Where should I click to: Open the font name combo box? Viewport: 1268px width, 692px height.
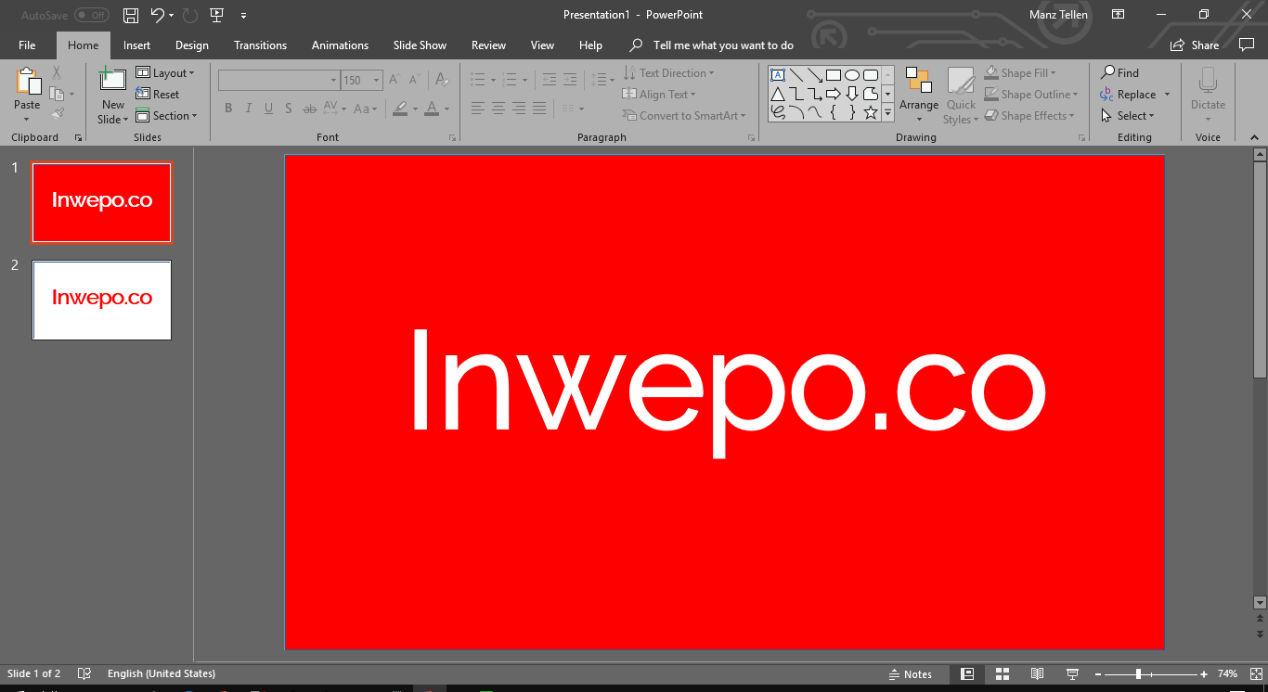[278, 81]
